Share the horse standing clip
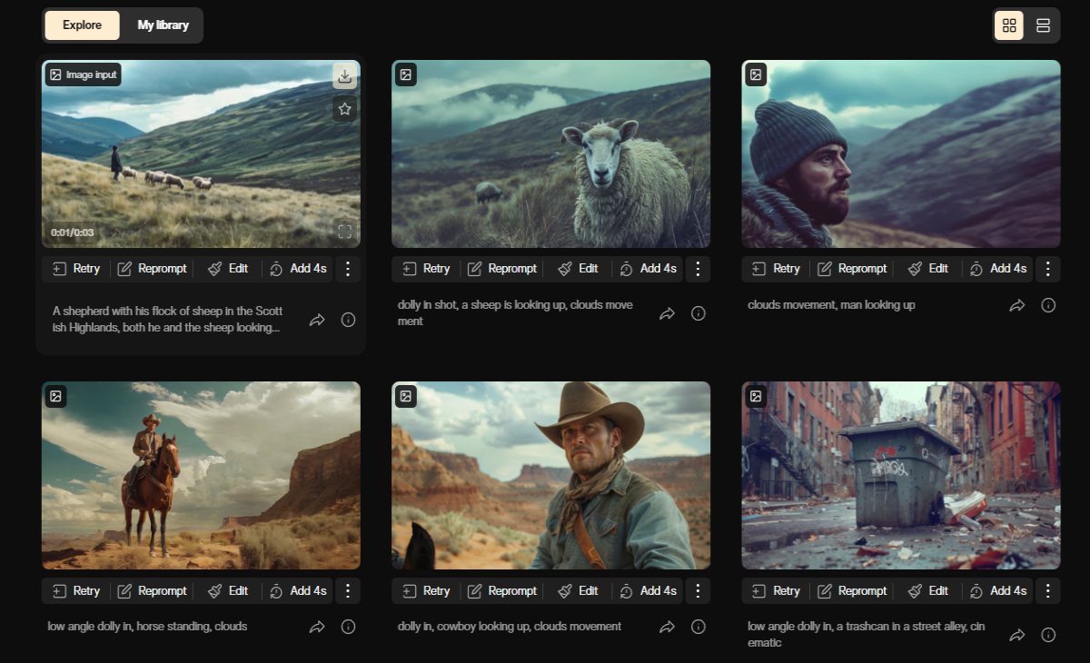The width and height of the screenshot is (1090, 663). pos(317,627)
